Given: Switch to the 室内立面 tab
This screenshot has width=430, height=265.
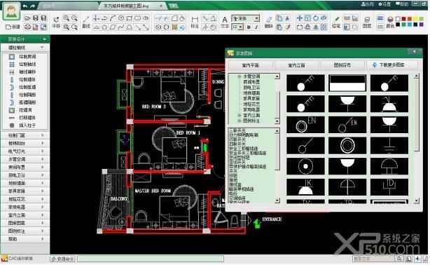Looking at the screenshot, I should pyautogui.click(x=296, y=65).
